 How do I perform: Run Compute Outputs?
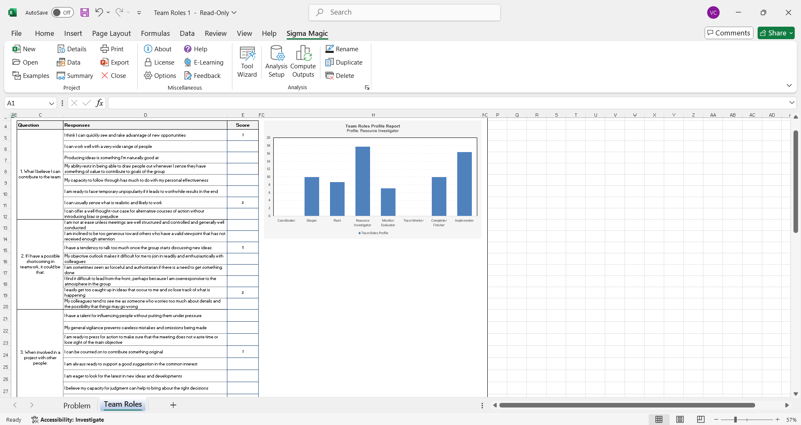[x=303, y=62]
